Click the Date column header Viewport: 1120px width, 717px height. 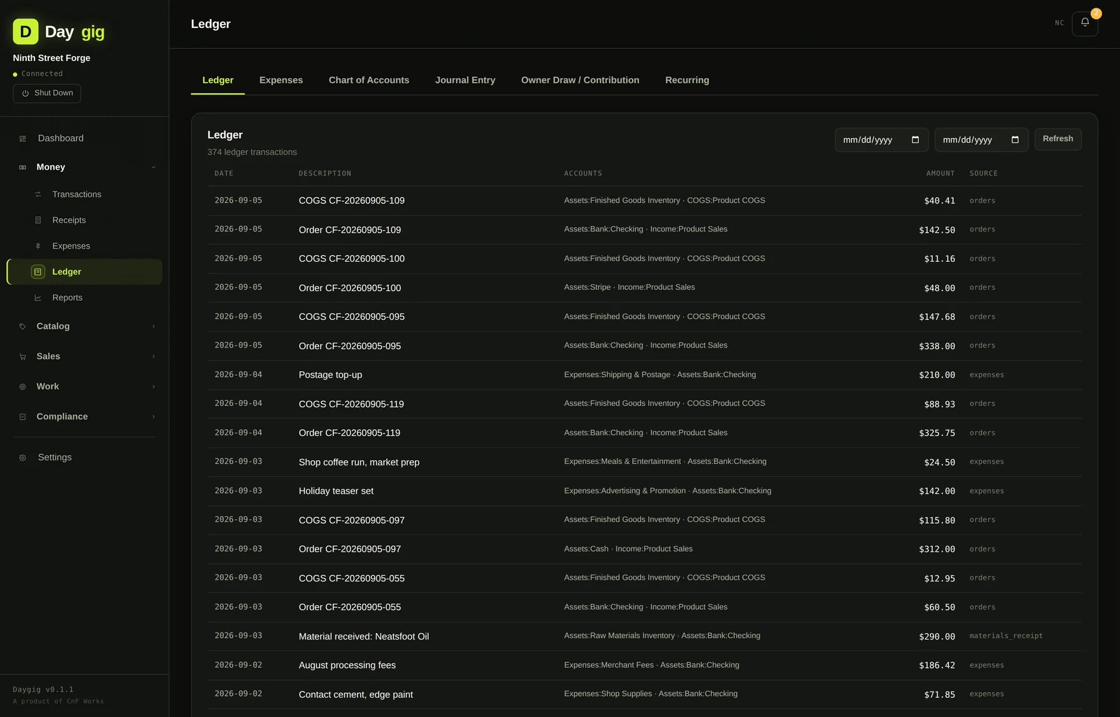pos(224,174)
